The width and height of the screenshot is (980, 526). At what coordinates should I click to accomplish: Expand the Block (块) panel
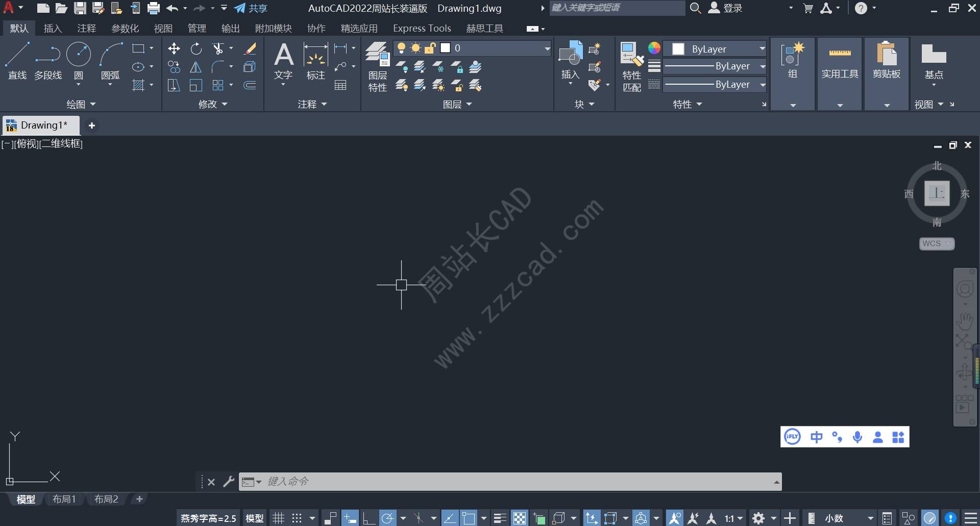(x=584, y=104)
